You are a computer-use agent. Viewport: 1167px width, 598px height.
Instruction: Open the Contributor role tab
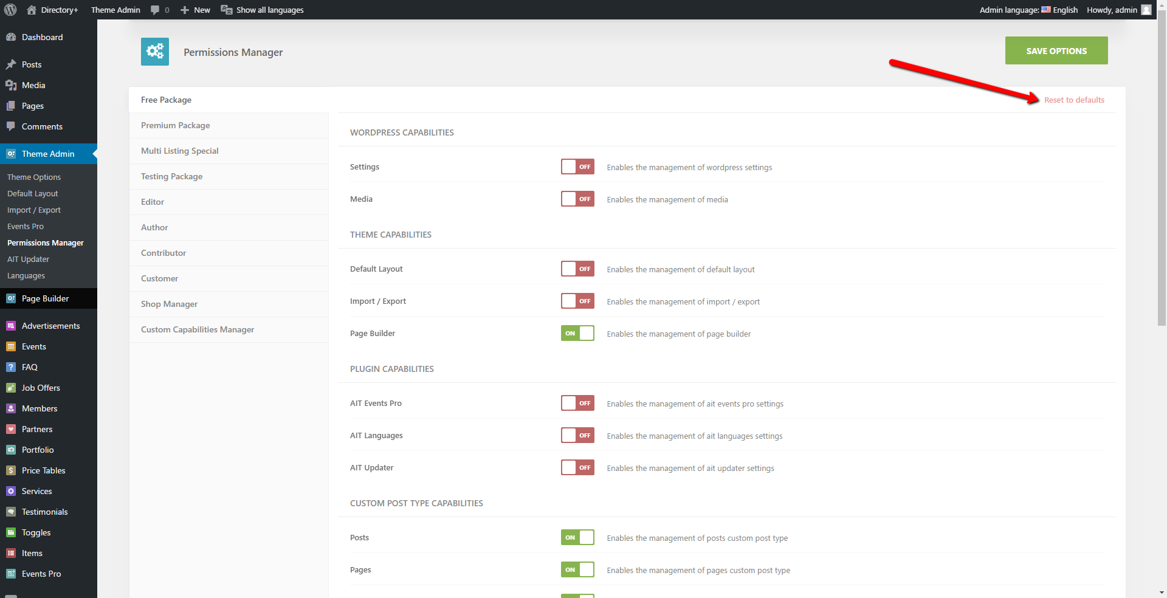(x=229, y=253)
